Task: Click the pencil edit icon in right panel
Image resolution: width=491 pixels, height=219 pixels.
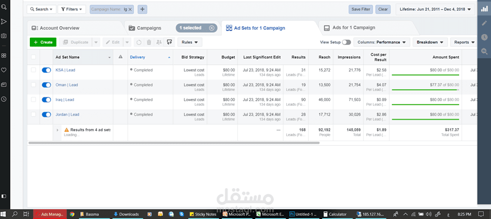Action: 484,23
